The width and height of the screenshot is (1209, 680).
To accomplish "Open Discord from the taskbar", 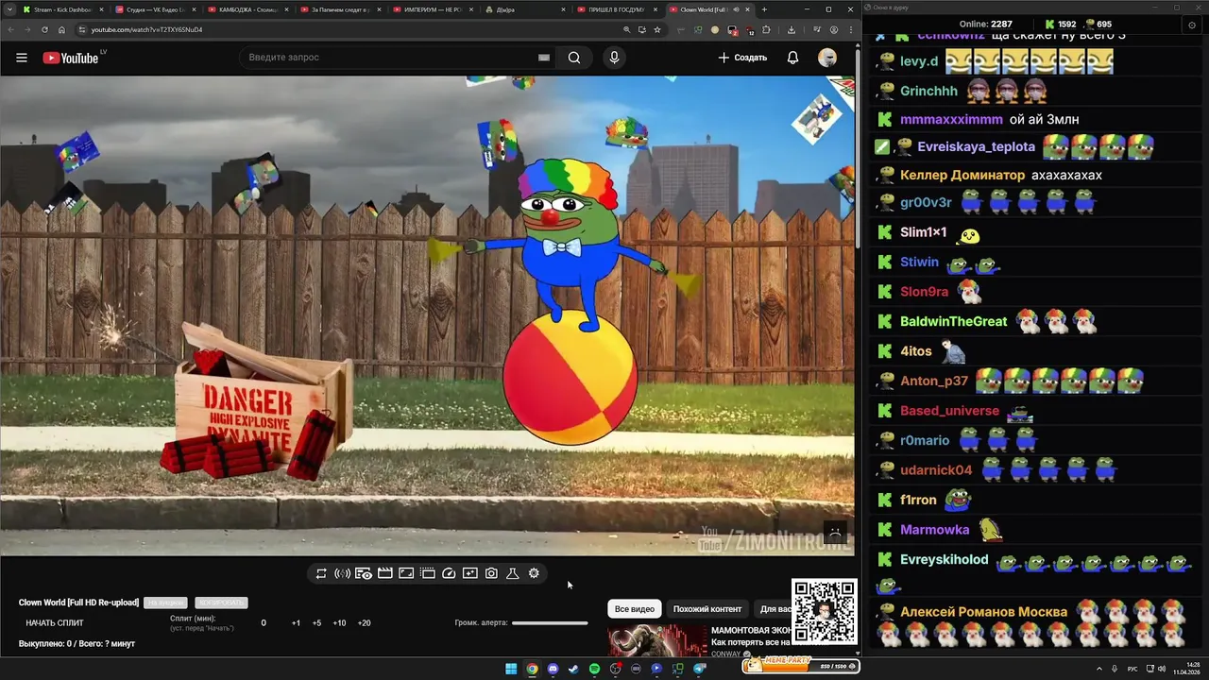I will (x=553, y=669).
